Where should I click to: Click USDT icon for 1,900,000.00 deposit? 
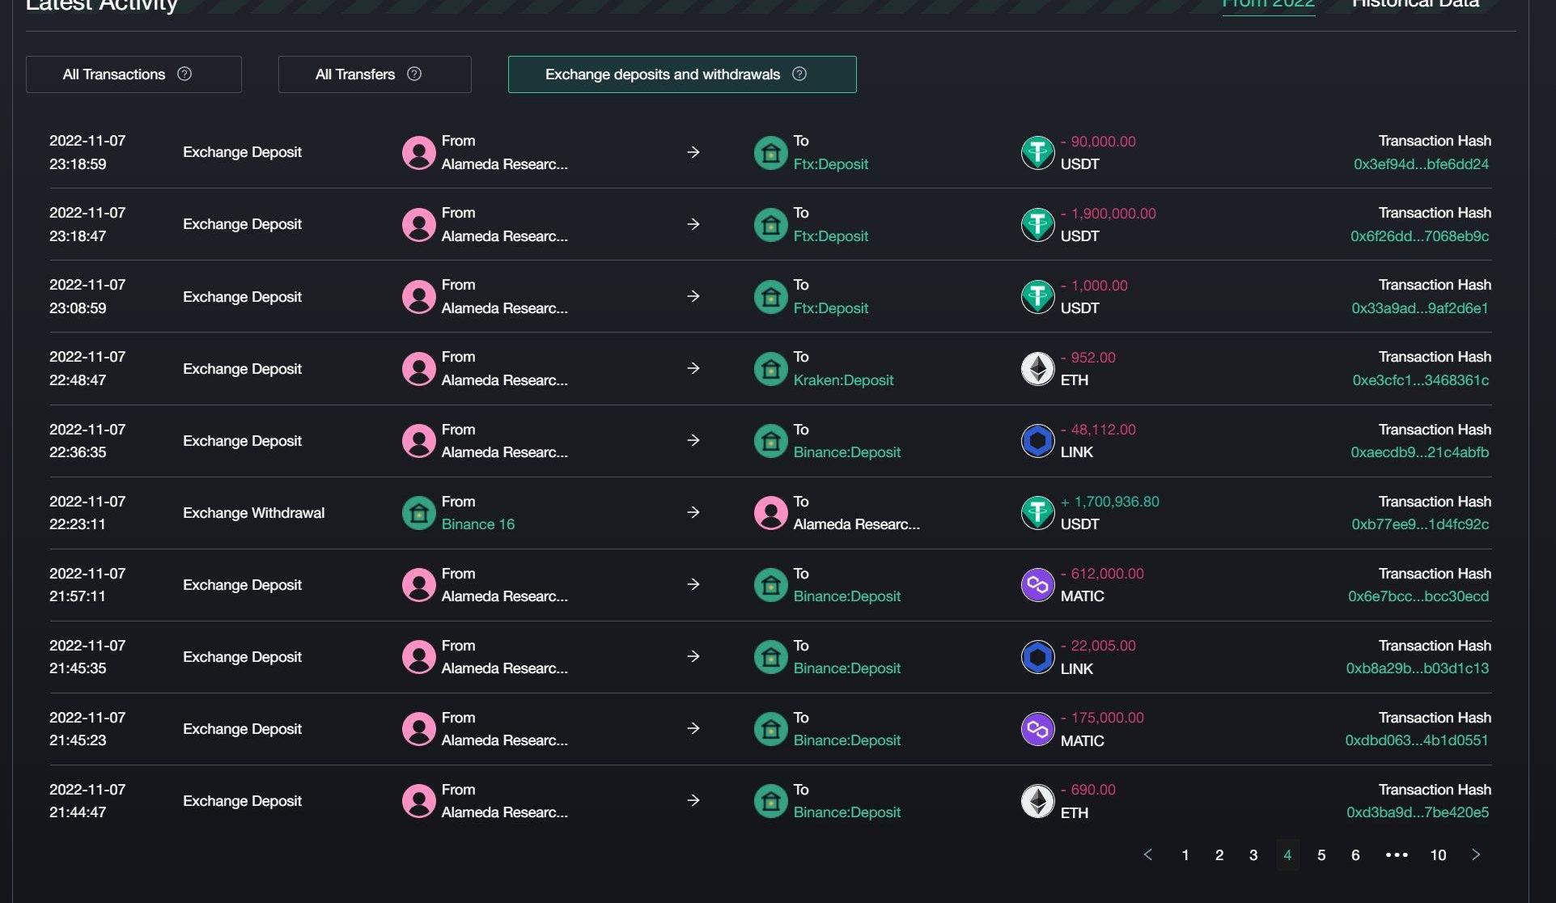[1037, 225]
